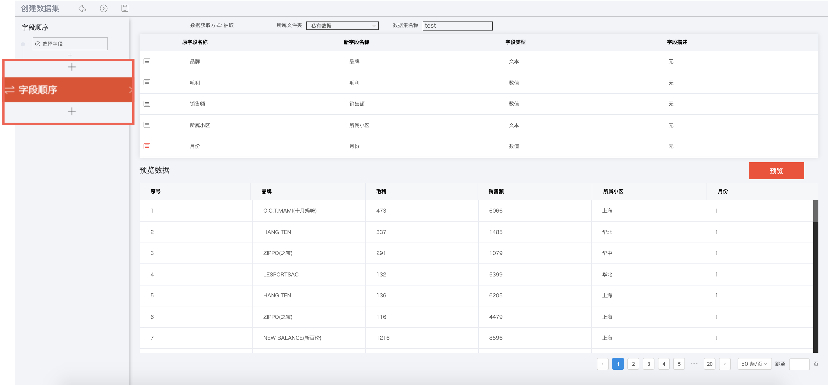Click the 字段类型 column header
This screenshot has height=385, width=828.
[x=515, y=42]
